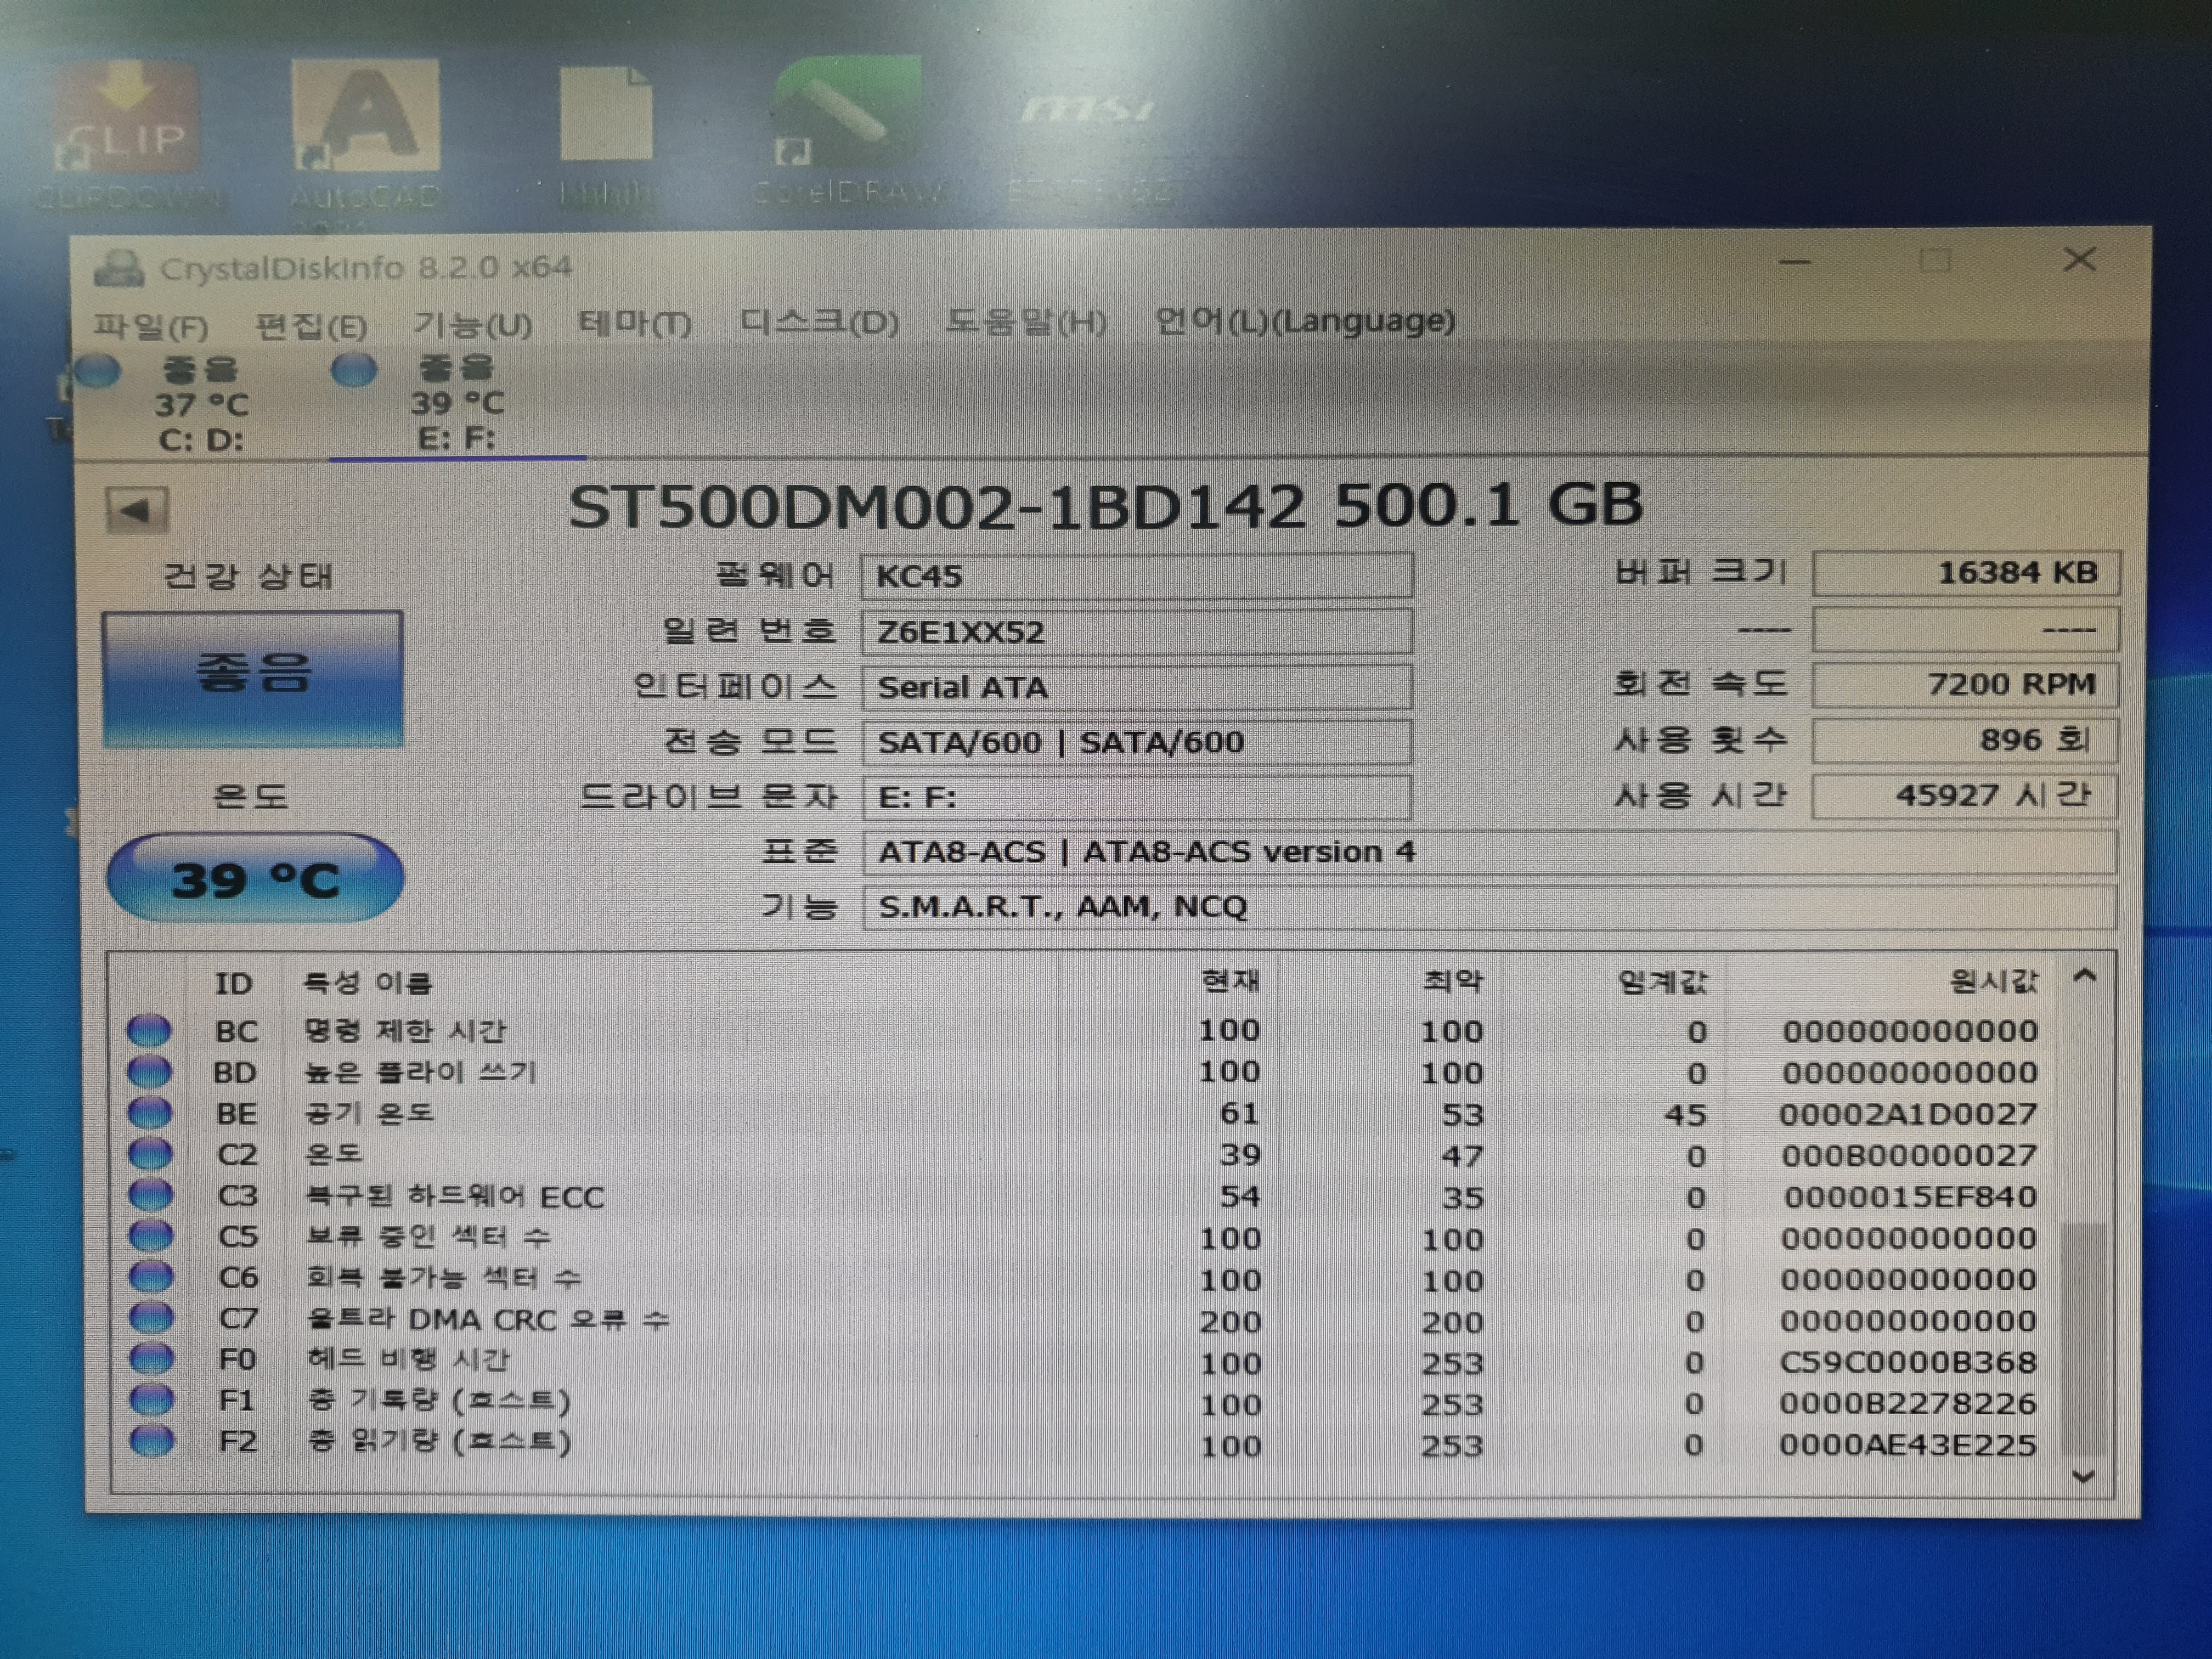Click the status circle for row C2
2212x1659 pixels.
(x=151, y=1153)
